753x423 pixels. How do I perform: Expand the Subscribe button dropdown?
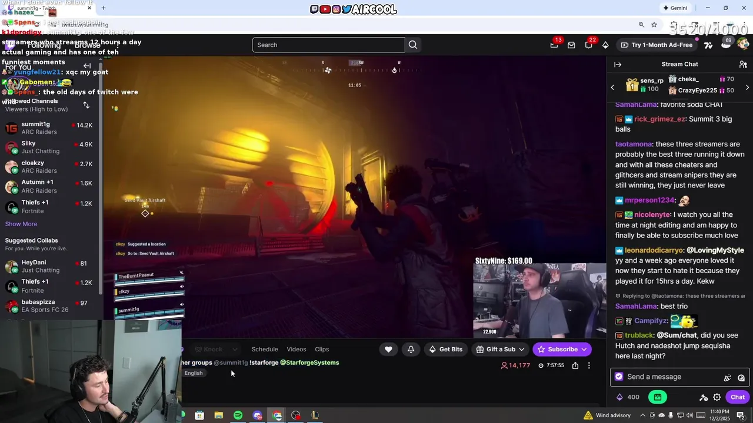point(584,350)
